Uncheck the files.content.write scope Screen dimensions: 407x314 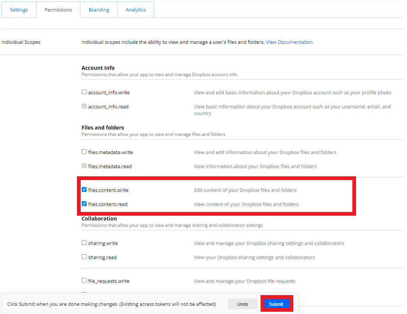pos(84,190)
